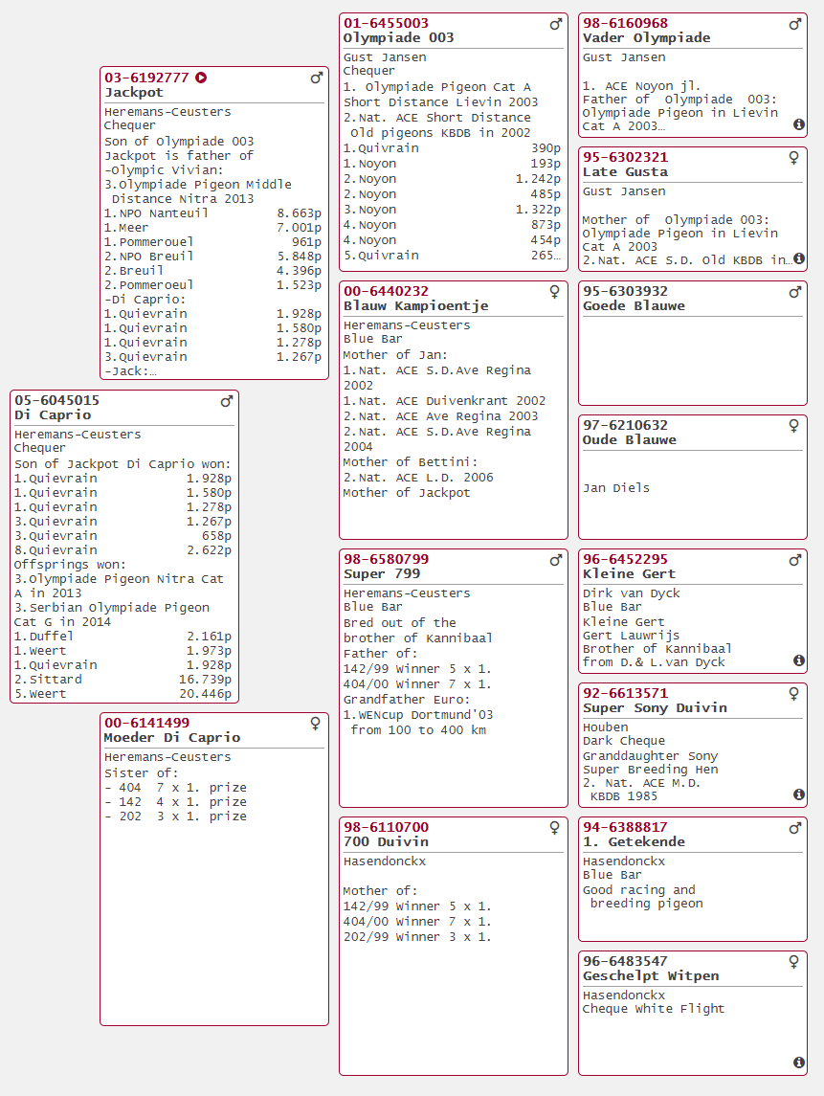This screenshot has height=1096, width=824.
Task: Select the pigeon name 700 Duivin
Action: (x=386, y=841)
